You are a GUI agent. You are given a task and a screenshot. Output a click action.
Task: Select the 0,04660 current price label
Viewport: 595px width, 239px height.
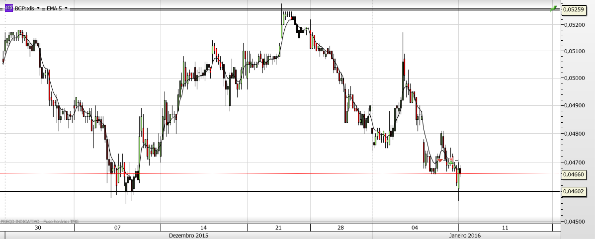[x=574, y=174]
